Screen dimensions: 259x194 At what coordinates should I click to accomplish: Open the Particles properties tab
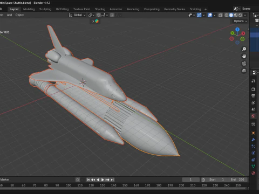[x=254, y=147]
